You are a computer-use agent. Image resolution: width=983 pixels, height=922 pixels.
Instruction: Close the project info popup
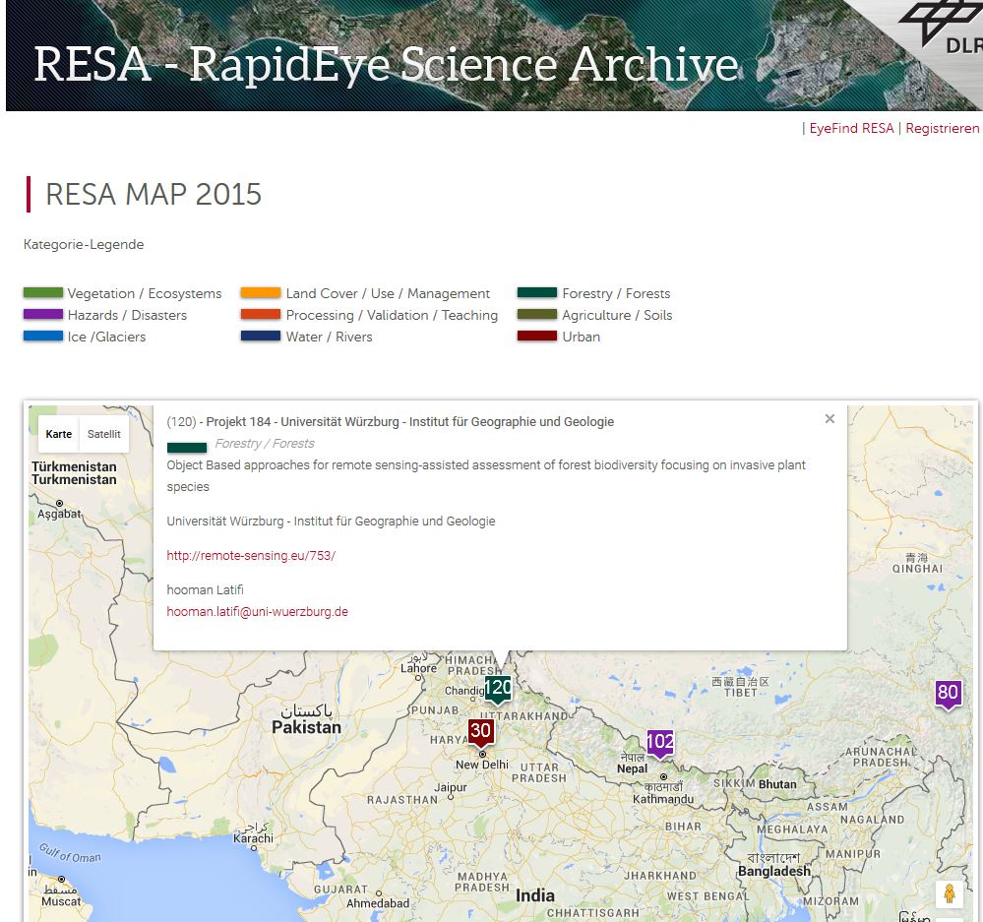point(829,419)
